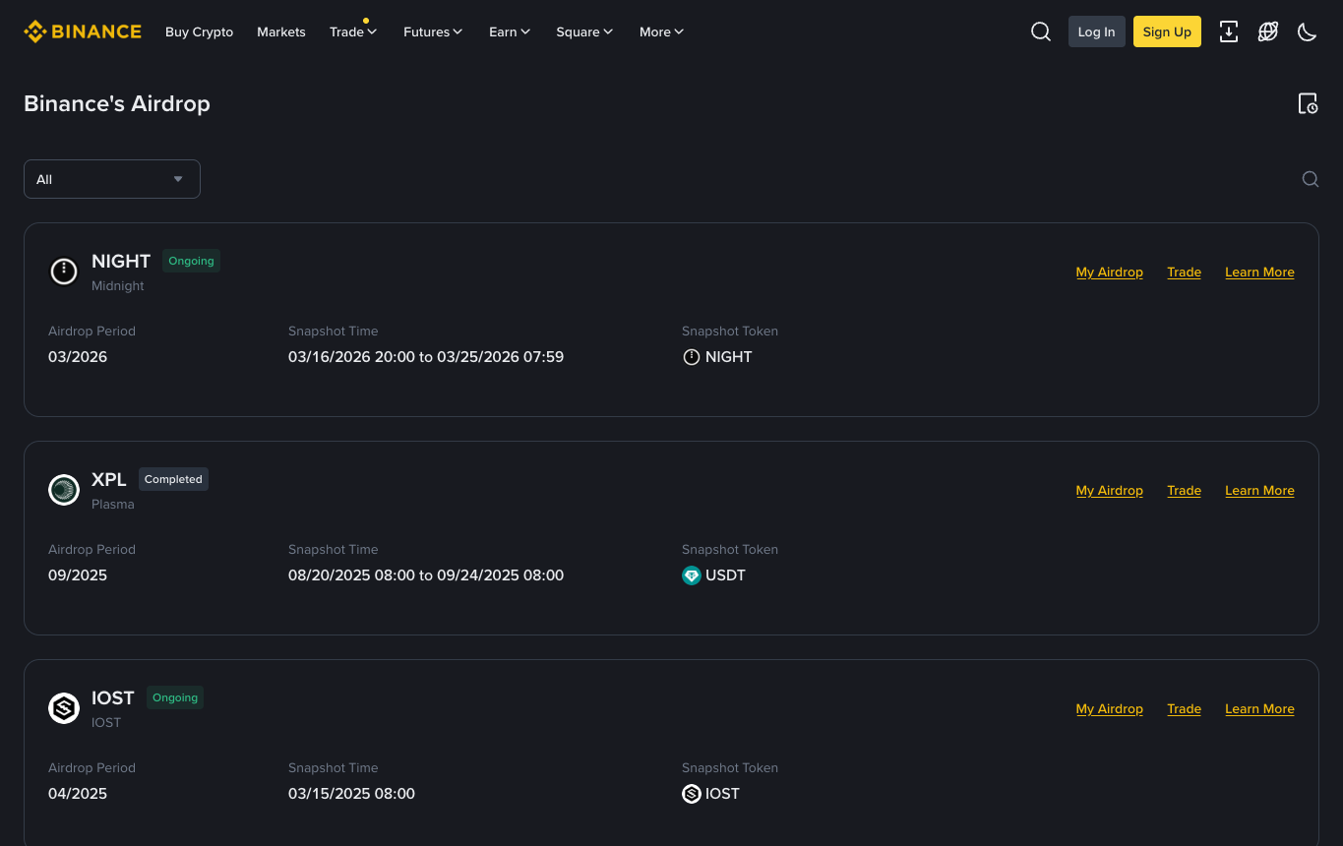
Task: Click the USDT snapshot token name
Action: (x=726, y=575)
